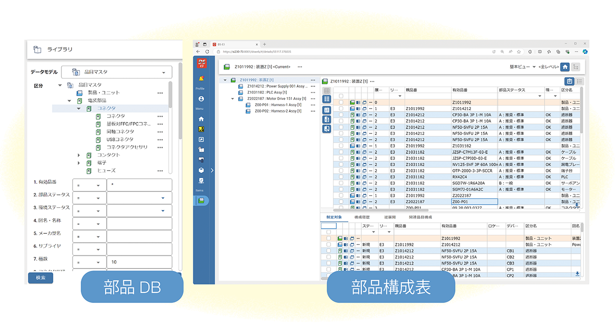Open the Profile user icon
Viewport: 615px width, 327px height.
point(201,98)
